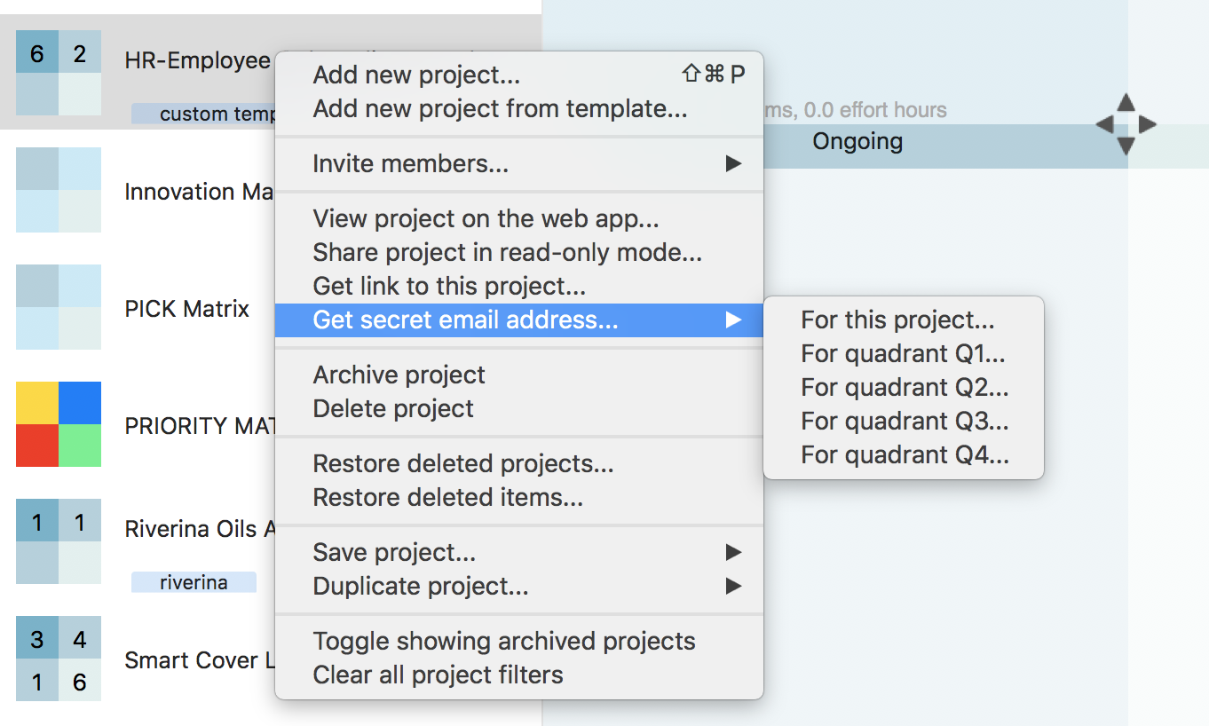1209x726 pixels.
Task: Select For quadrant Q3 option
Action: 904,421
